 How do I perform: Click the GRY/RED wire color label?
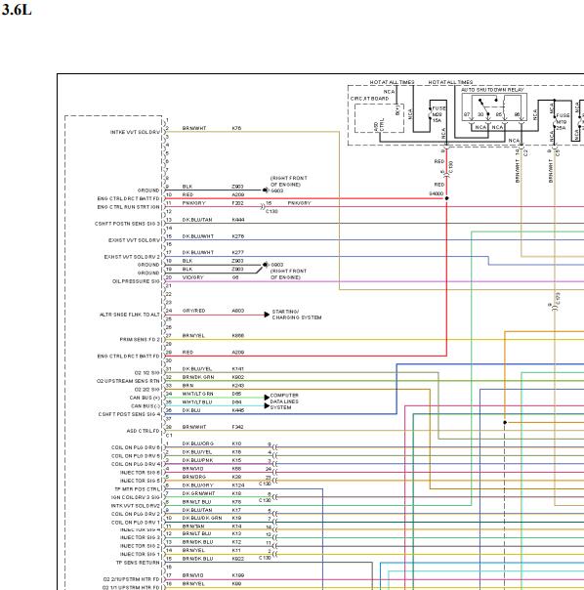tap(193, 311)
